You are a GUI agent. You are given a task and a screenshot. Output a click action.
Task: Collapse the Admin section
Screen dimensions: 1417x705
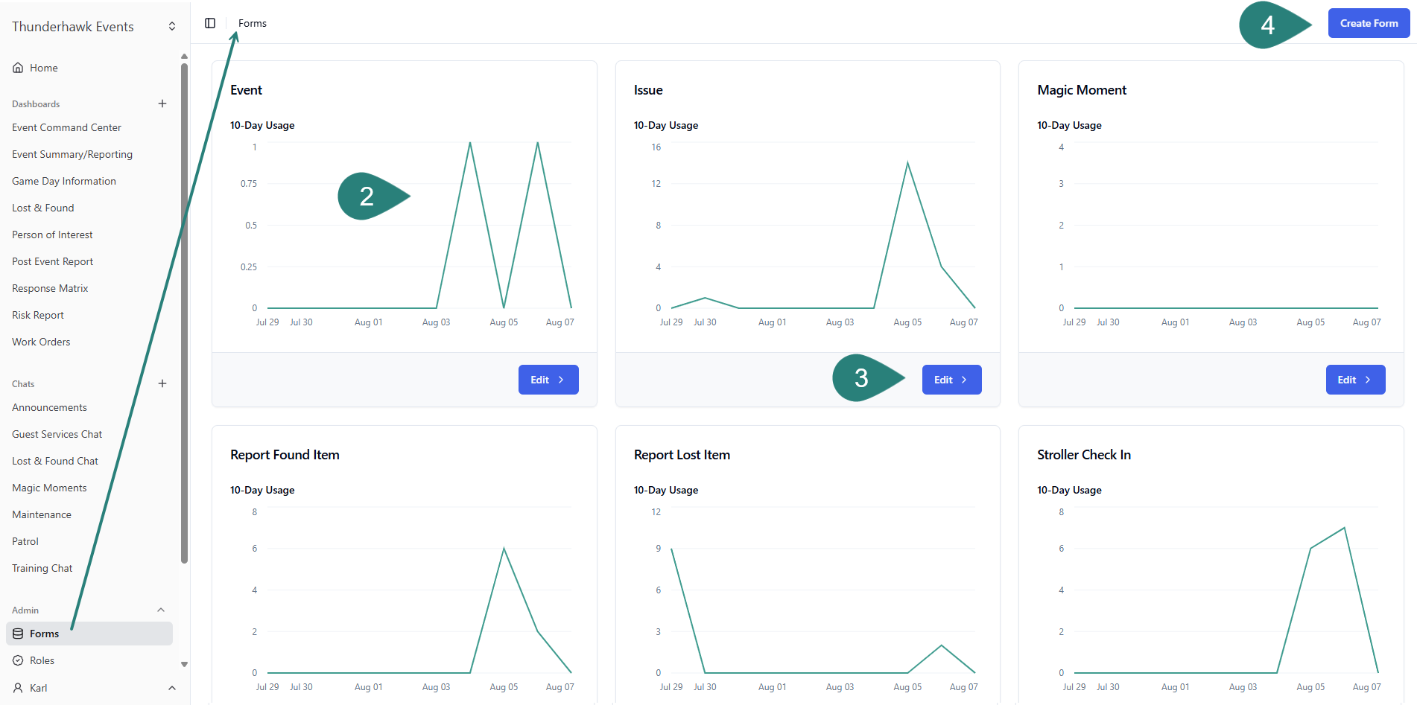(161, 610)
